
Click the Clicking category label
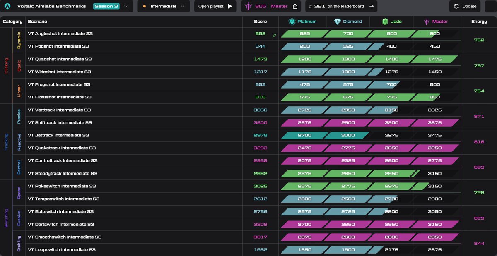tap(6, 66)
